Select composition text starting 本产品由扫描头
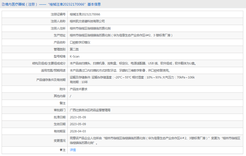Image resolution: width=246 pixels, height=156 pixels. point(133,63)
